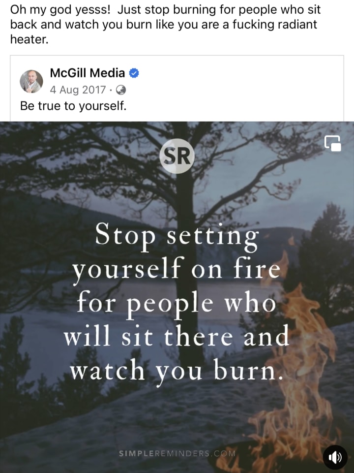The height and width of the screenshot is (473, 354).
Task: Mute the video with the speaker icon
Action: pos(335,457)
